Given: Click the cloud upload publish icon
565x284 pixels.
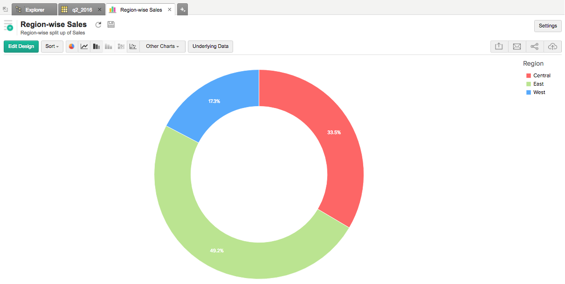Looking at the screenshot, I should (x=552, y=47).
